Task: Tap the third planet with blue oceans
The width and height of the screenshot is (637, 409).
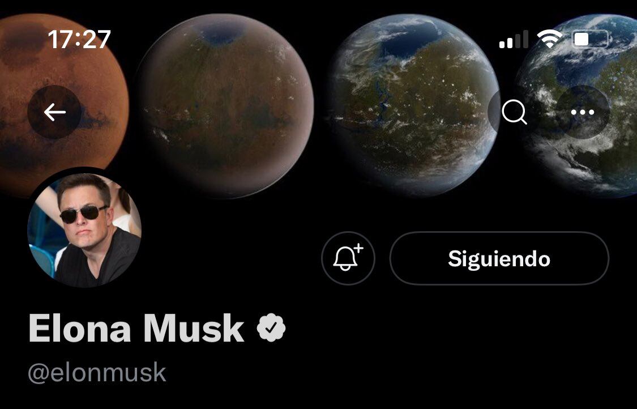Action: click(x=412, y=106)
